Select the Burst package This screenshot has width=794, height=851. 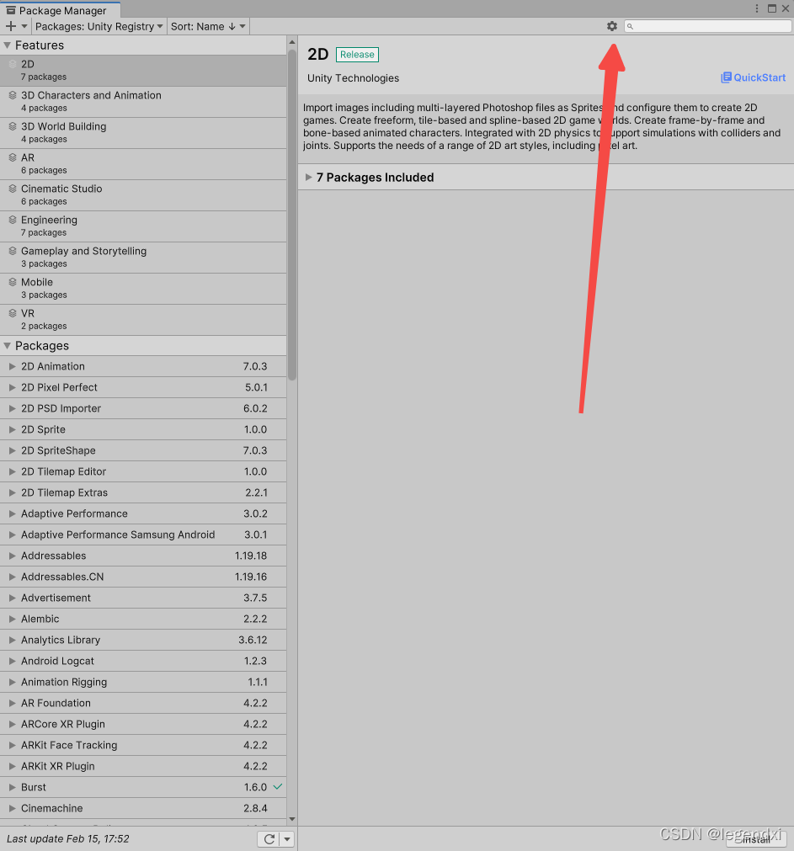coord(143,787)
